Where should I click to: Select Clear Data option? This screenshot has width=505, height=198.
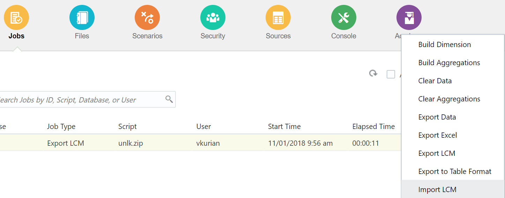[x=435, y=81]
